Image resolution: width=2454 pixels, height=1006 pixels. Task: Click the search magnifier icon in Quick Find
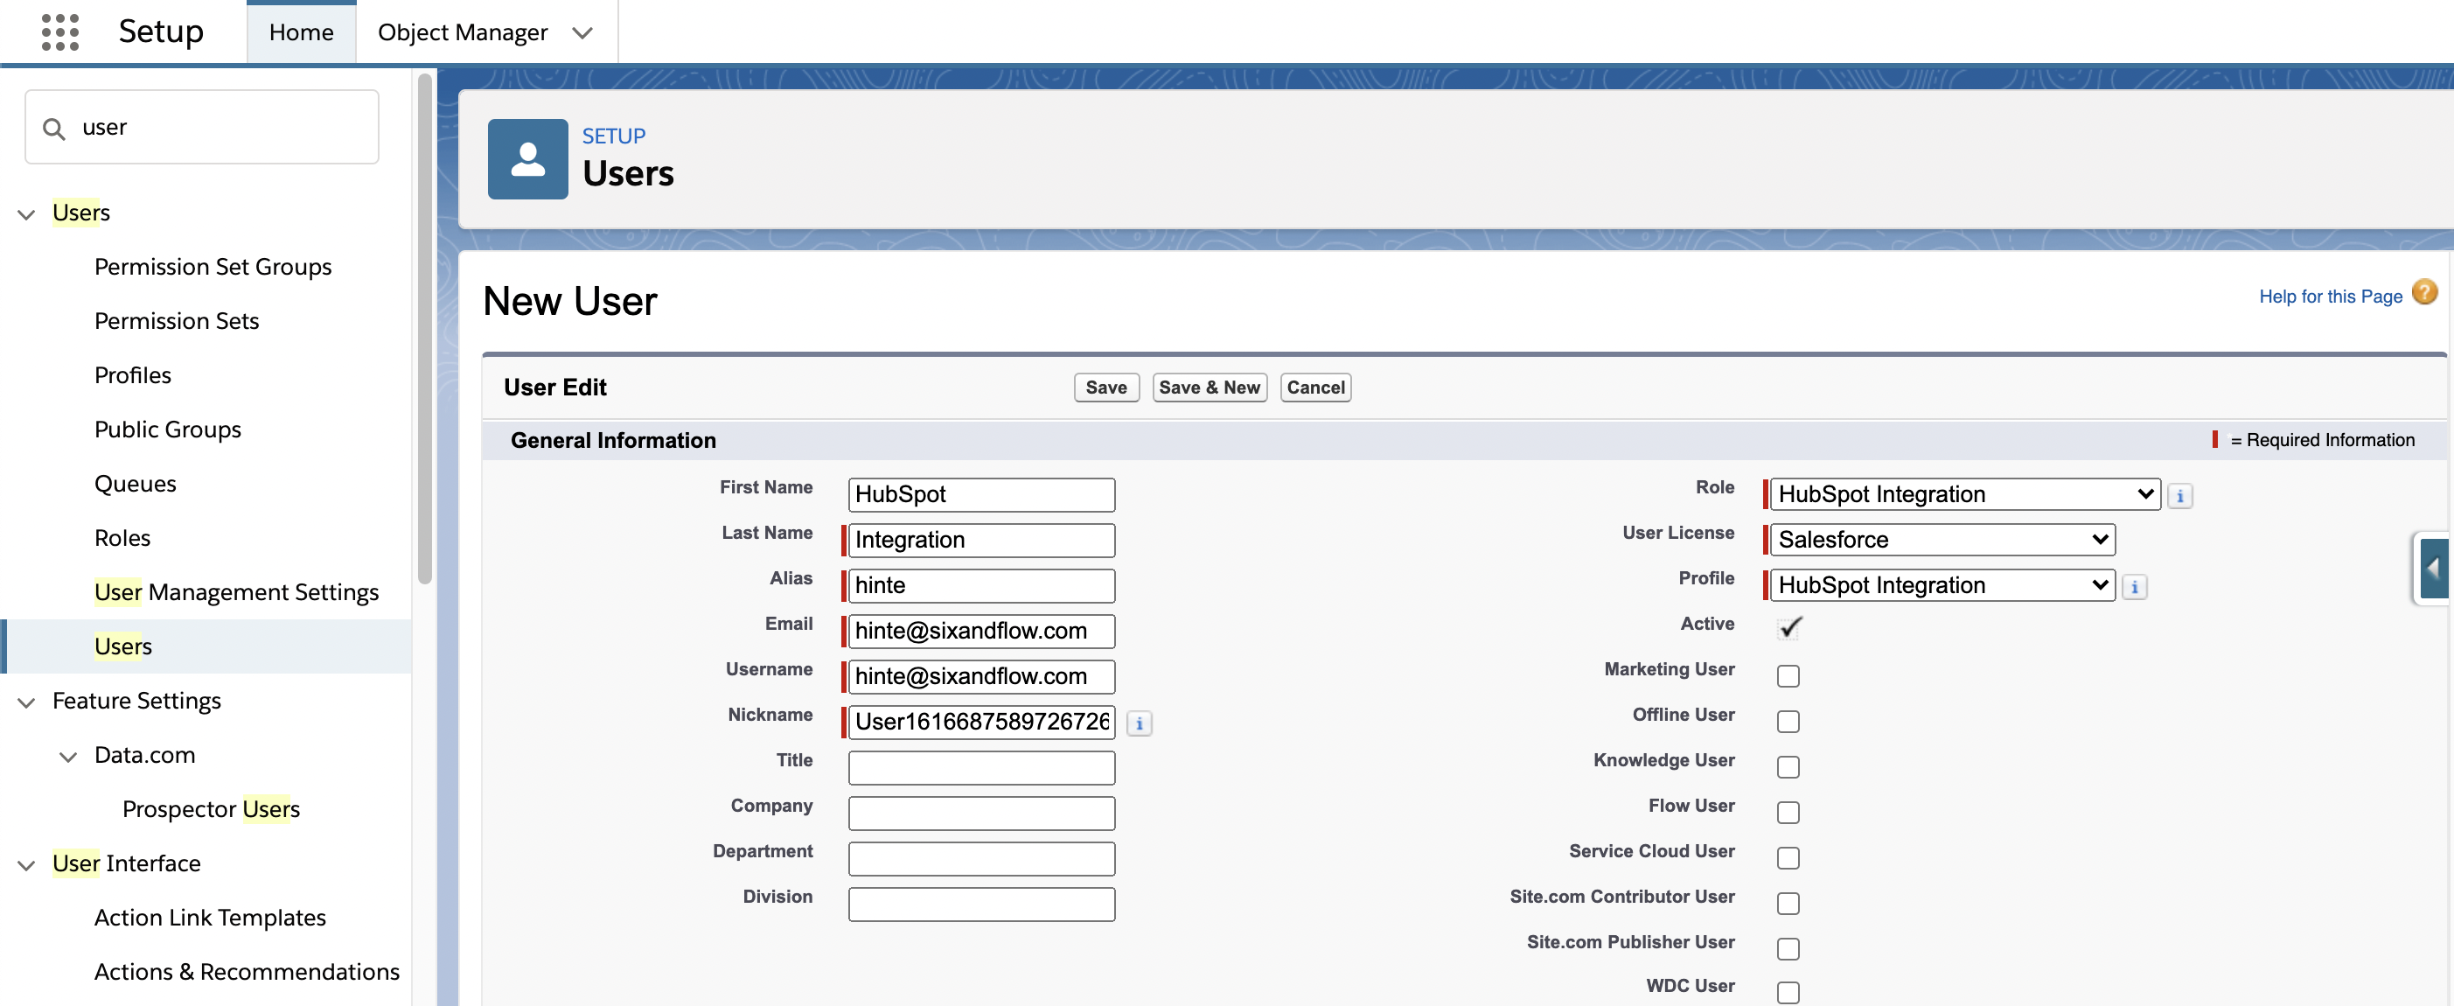(x=54, y=129)
